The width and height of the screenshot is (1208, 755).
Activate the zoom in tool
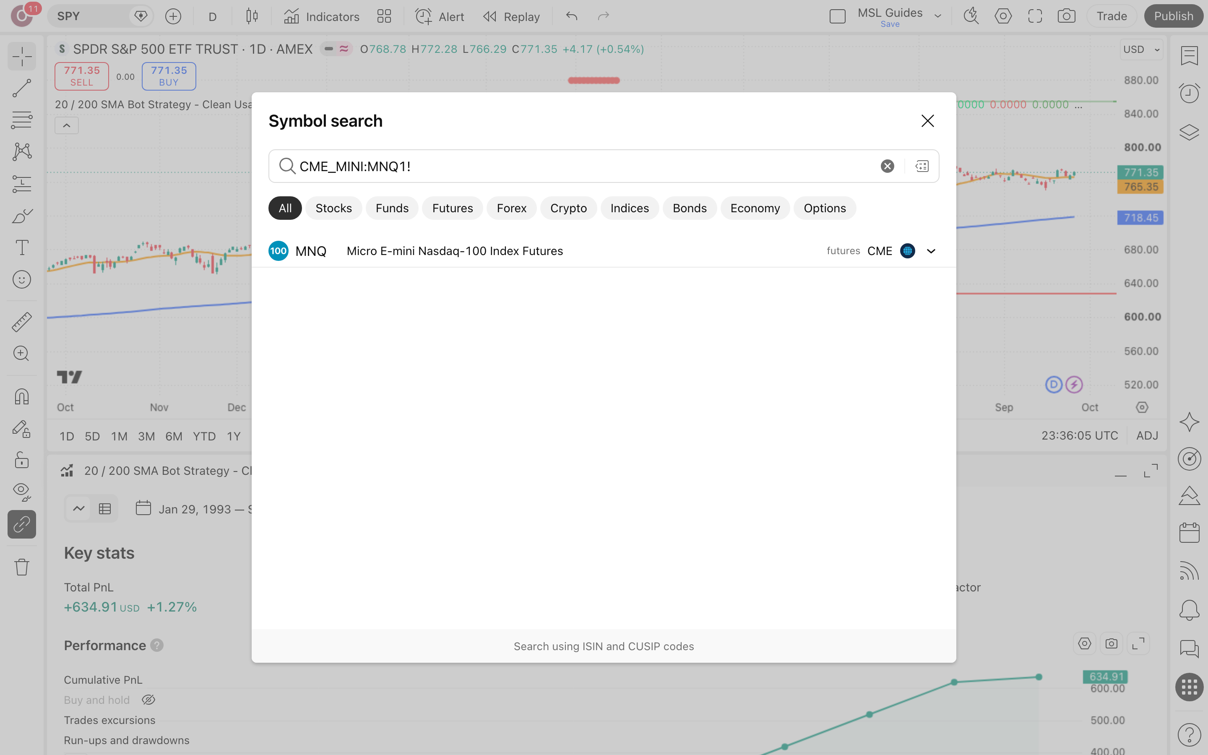click(x=22, y=354)
